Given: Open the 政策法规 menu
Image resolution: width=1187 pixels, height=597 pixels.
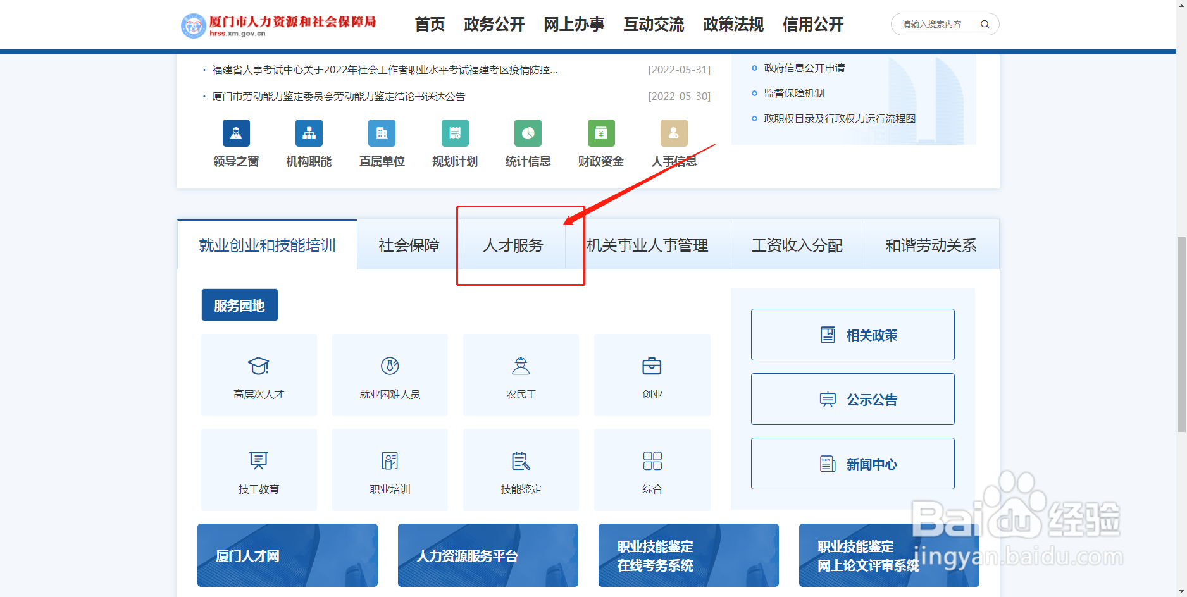Looking at the screenshot, I should tap(732, 24).
